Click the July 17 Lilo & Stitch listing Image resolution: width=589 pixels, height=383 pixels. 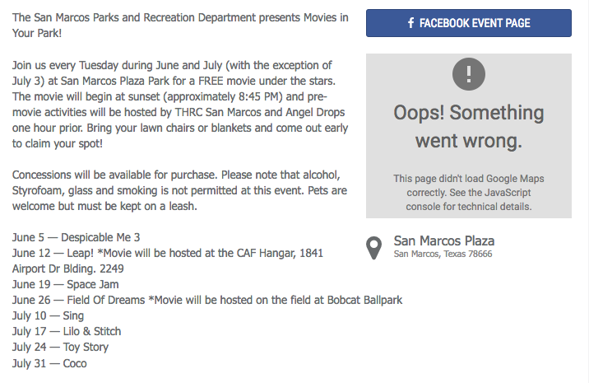point(67,331)
